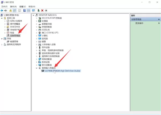Click the 存储控制器 icon
The width and height of the screenshot is (161, 115).
[x=40, y=27]
